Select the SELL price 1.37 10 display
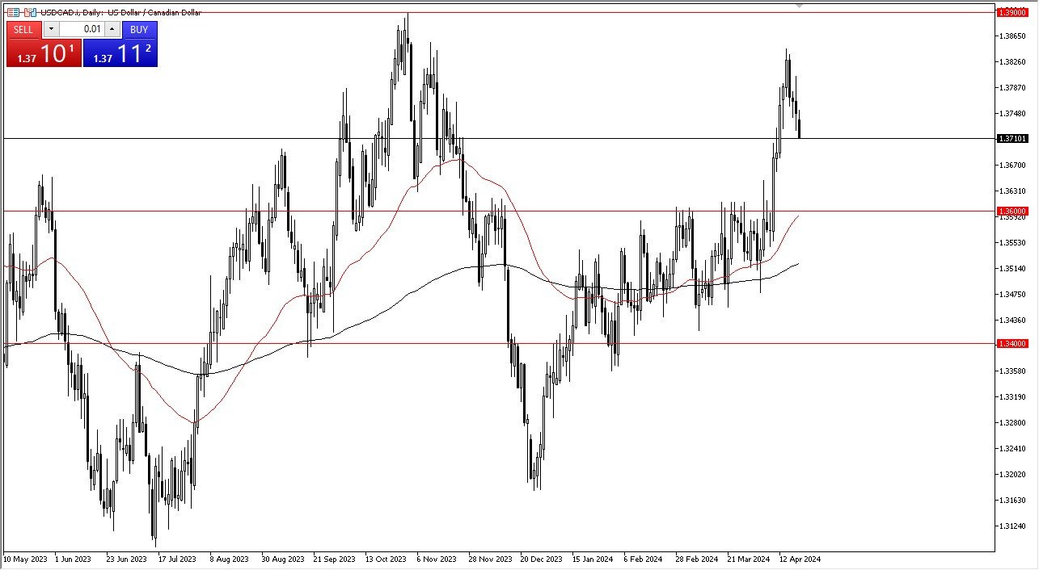 (x=44, y=54)
